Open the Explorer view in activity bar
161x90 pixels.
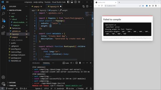[x=3, y=7]
